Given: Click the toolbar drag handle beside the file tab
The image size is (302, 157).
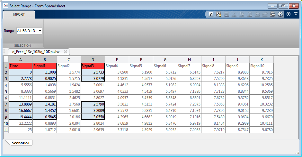Looking at the screenshot, I should click(4, 52).
